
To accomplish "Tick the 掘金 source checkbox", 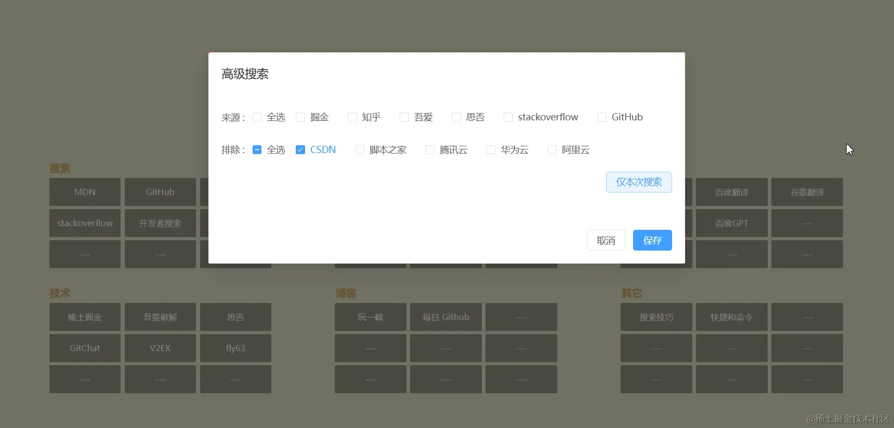I will [x=300, y=117].
